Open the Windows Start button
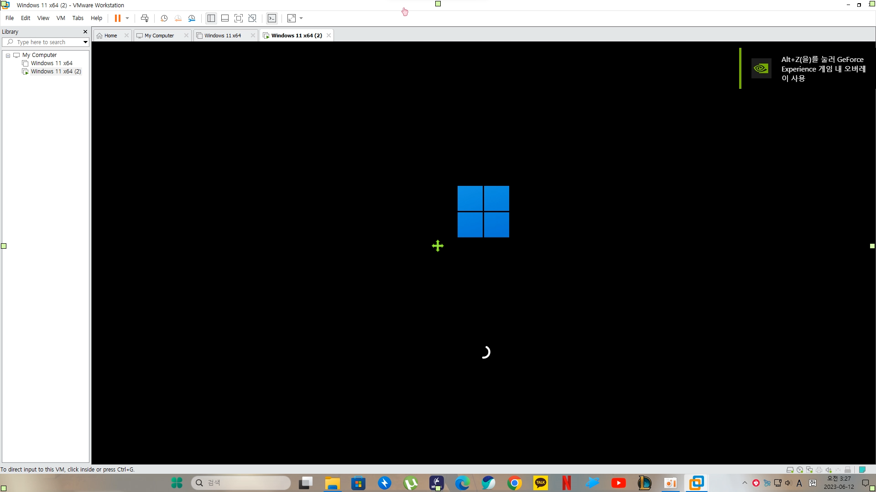 pyautogui.click(x=177, y=483)
